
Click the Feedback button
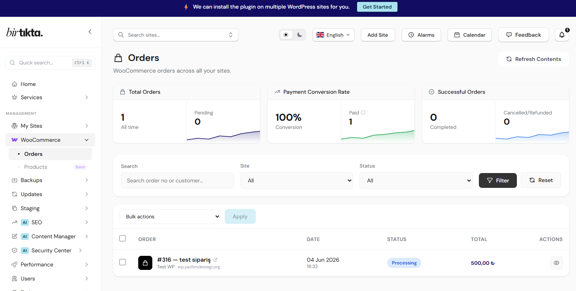(x=524, y=35)
